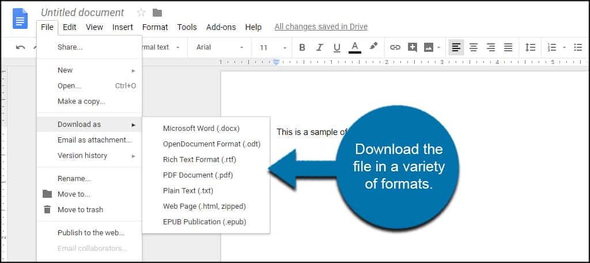Click the Undo arrow icon
The image size is (590, 263).
pos(21,47)
